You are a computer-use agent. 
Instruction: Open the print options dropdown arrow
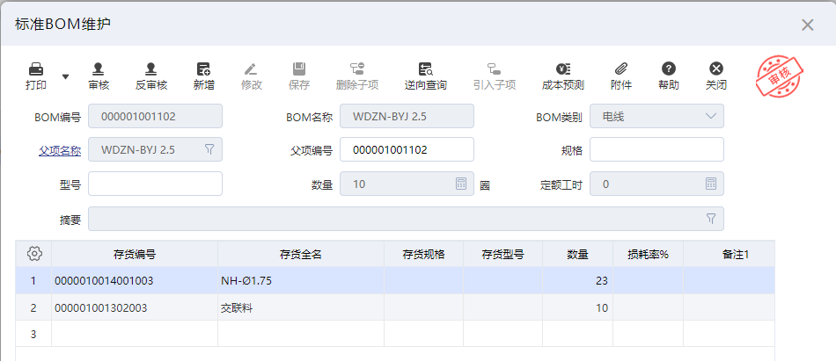pyautogui.click(x=65, y=76)
